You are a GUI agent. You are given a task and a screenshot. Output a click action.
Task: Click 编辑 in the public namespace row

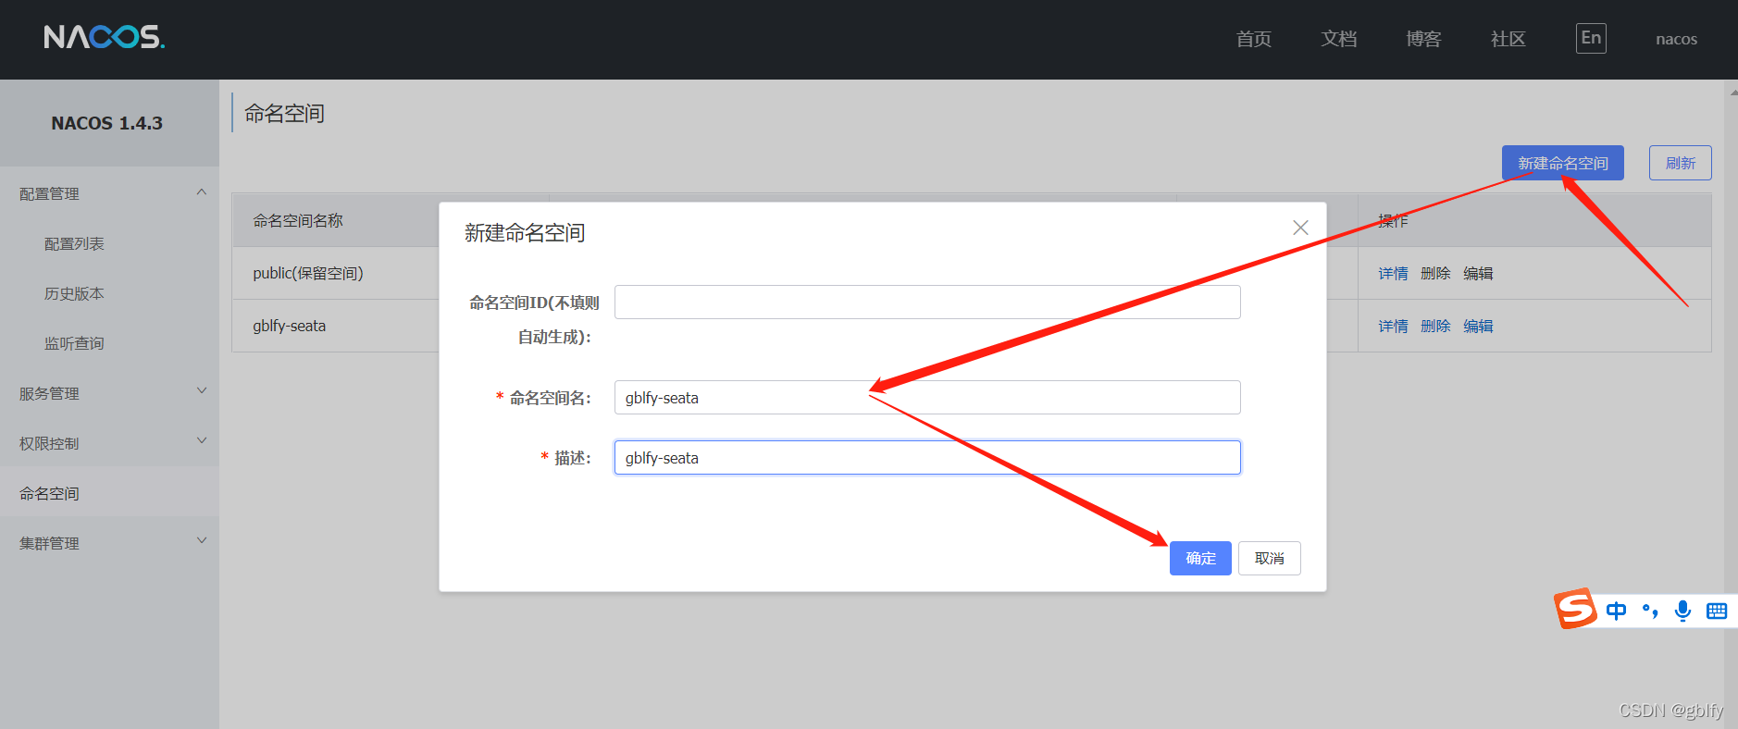coord(1478,273)
